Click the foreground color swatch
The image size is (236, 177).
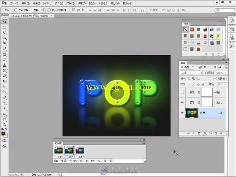tap(3, 133)
